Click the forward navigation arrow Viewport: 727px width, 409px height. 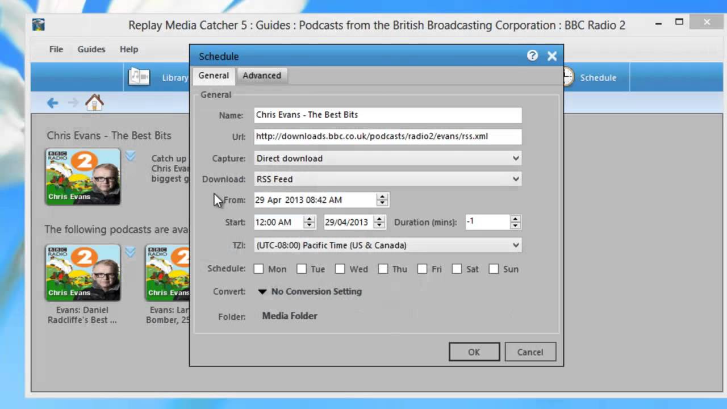(73, 103)
